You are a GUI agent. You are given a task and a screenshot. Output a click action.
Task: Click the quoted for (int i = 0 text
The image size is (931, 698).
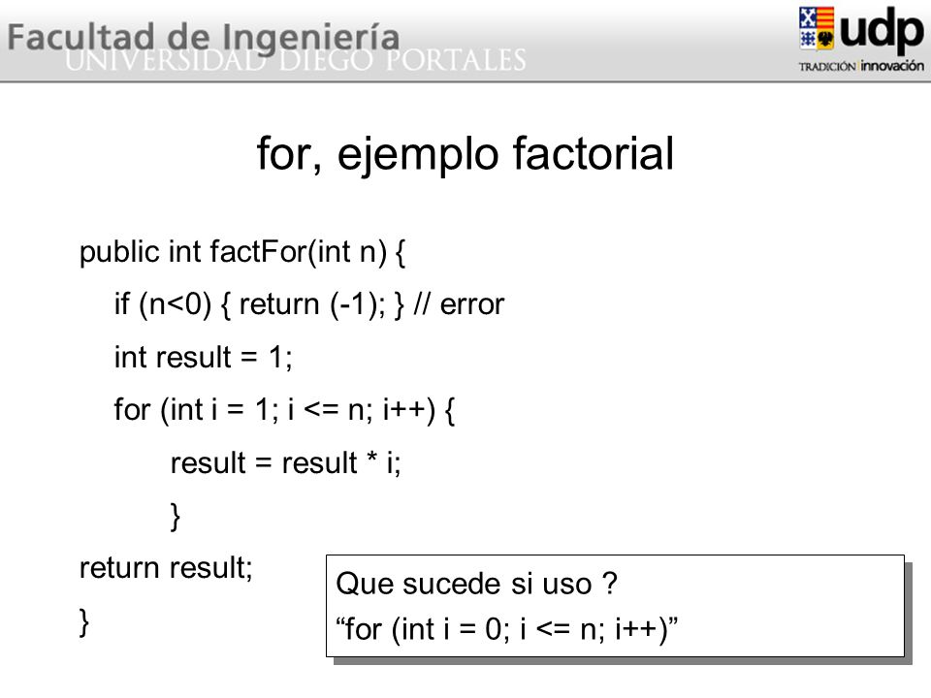point(506,629)
